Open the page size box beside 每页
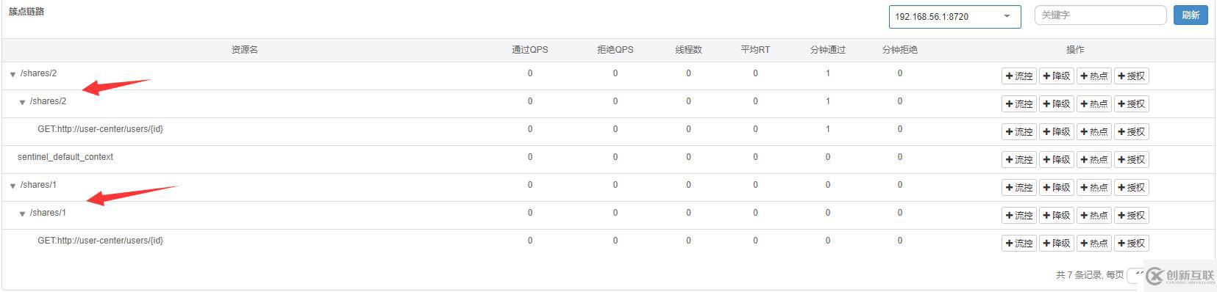This screenshot has width=1217, height=292. (1136, 275)
